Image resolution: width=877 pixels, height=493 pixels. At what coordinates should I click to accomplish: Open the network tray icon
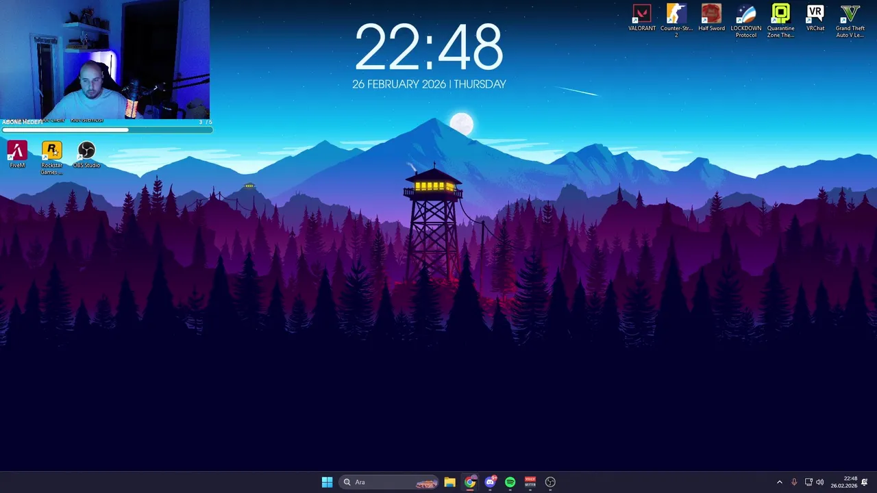point(808,482)
